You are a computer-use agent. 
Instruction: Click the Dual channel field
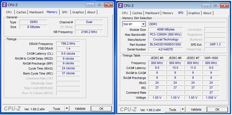click(89, 22)
